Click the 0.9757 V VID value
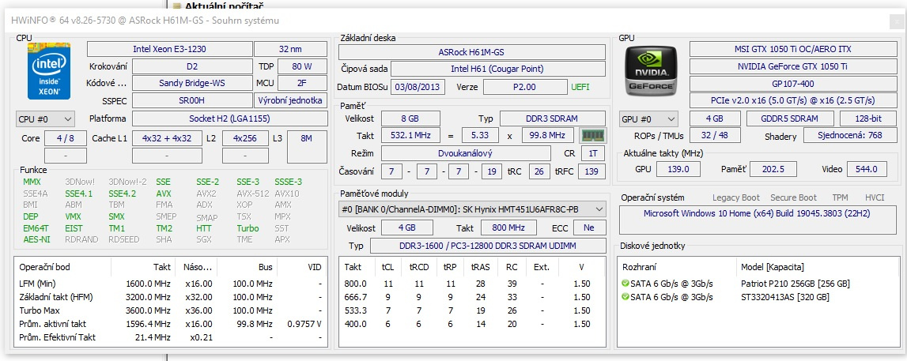The image size is (907, 361). click(x=304, y=324)
